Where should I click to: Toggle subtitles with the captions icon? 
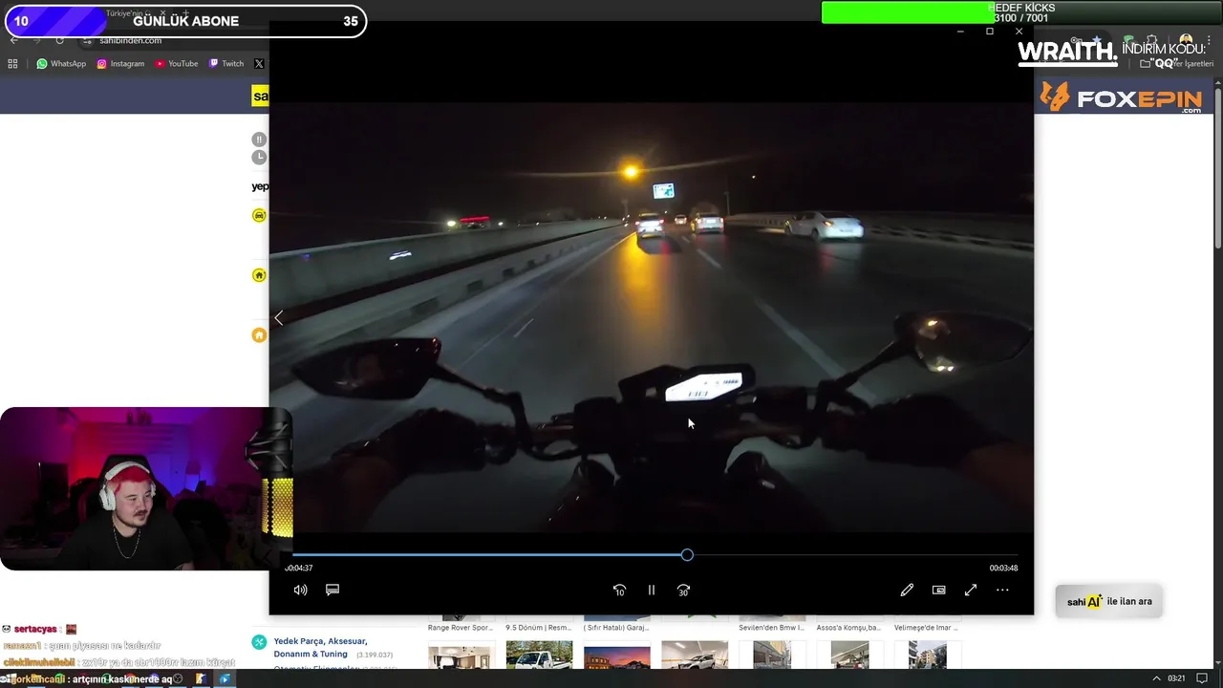tap(333, 590)
